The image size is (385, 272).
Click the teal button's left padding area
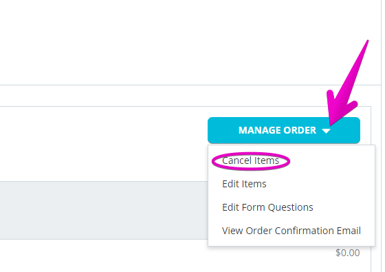223,130
